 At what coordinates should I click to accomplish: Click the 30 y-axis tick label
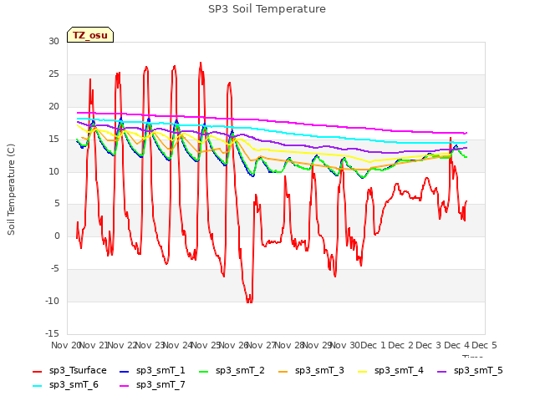pos(53,42)
